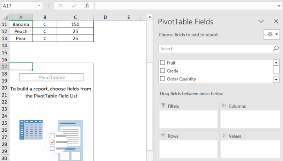
Task: Click field list scrollbar up arrow
Action: [276, 63]
